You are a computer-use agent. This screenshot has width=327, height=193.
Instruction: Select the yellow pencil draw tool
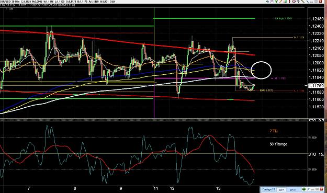pos(281,1)
